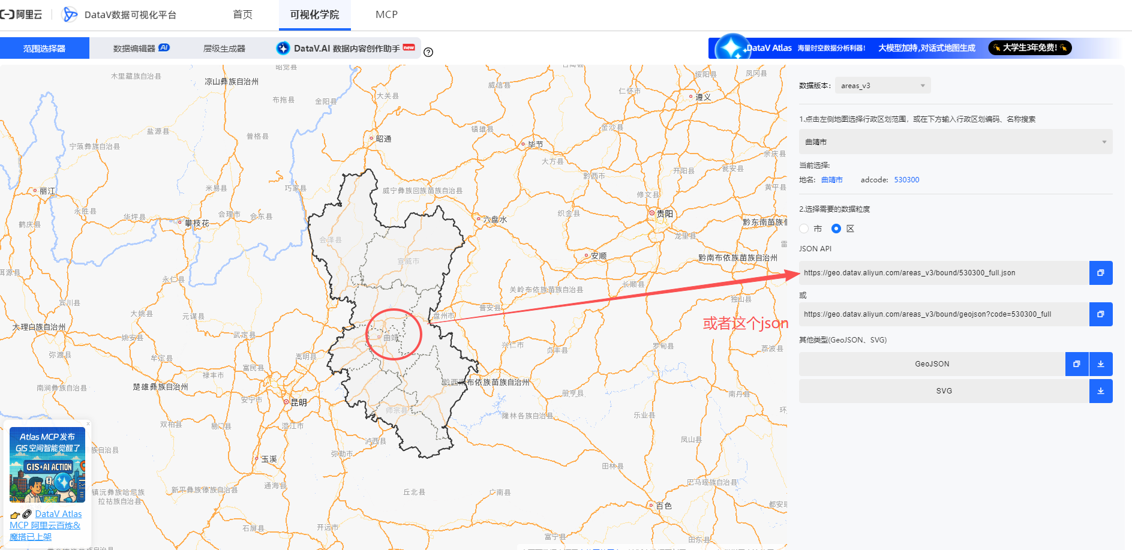Viewport: 1132px width, 550px height.
Task: Click the 攀枝花 city marker on the map
Action: (180, 222)
